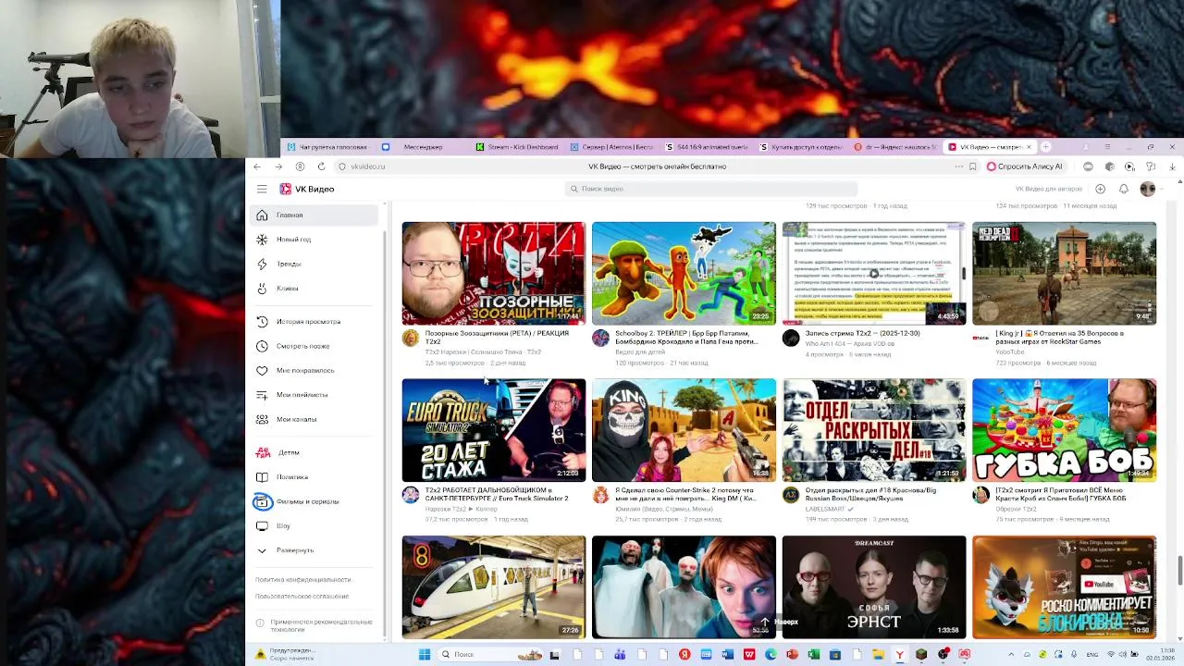Open История просмотра in the sidebar
The width and height of the screenshot is (1184, 666).
click(314, 321)
